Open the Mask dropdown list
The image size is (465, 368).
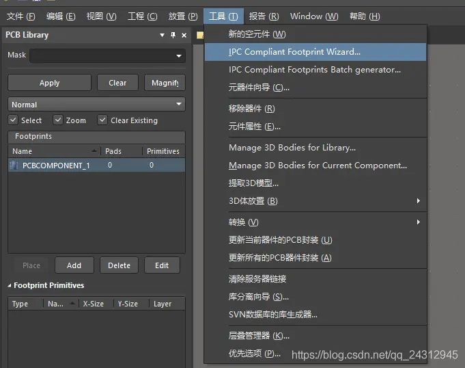pos(179,56)
